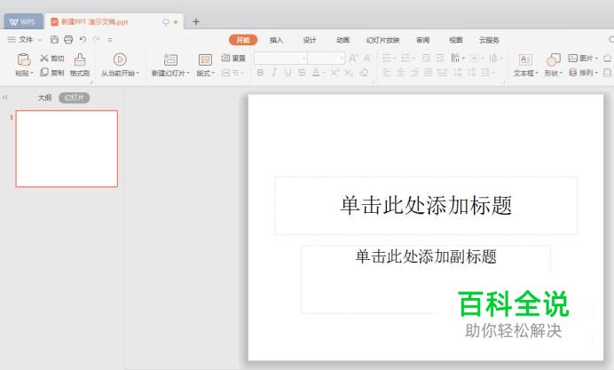Insert a Text Box (文本框)

(x=525, y=59)
